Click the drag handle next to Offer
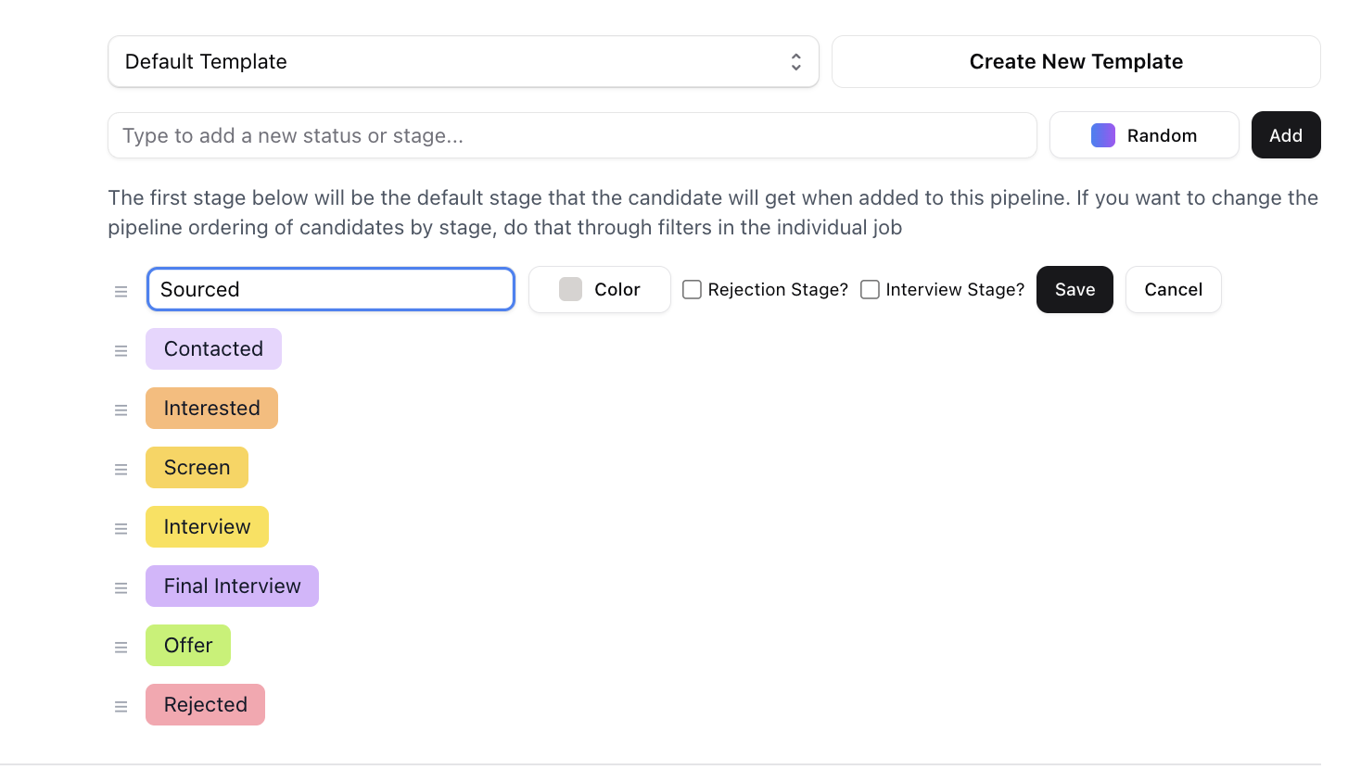1348x782 pixels. coord(121,648)
